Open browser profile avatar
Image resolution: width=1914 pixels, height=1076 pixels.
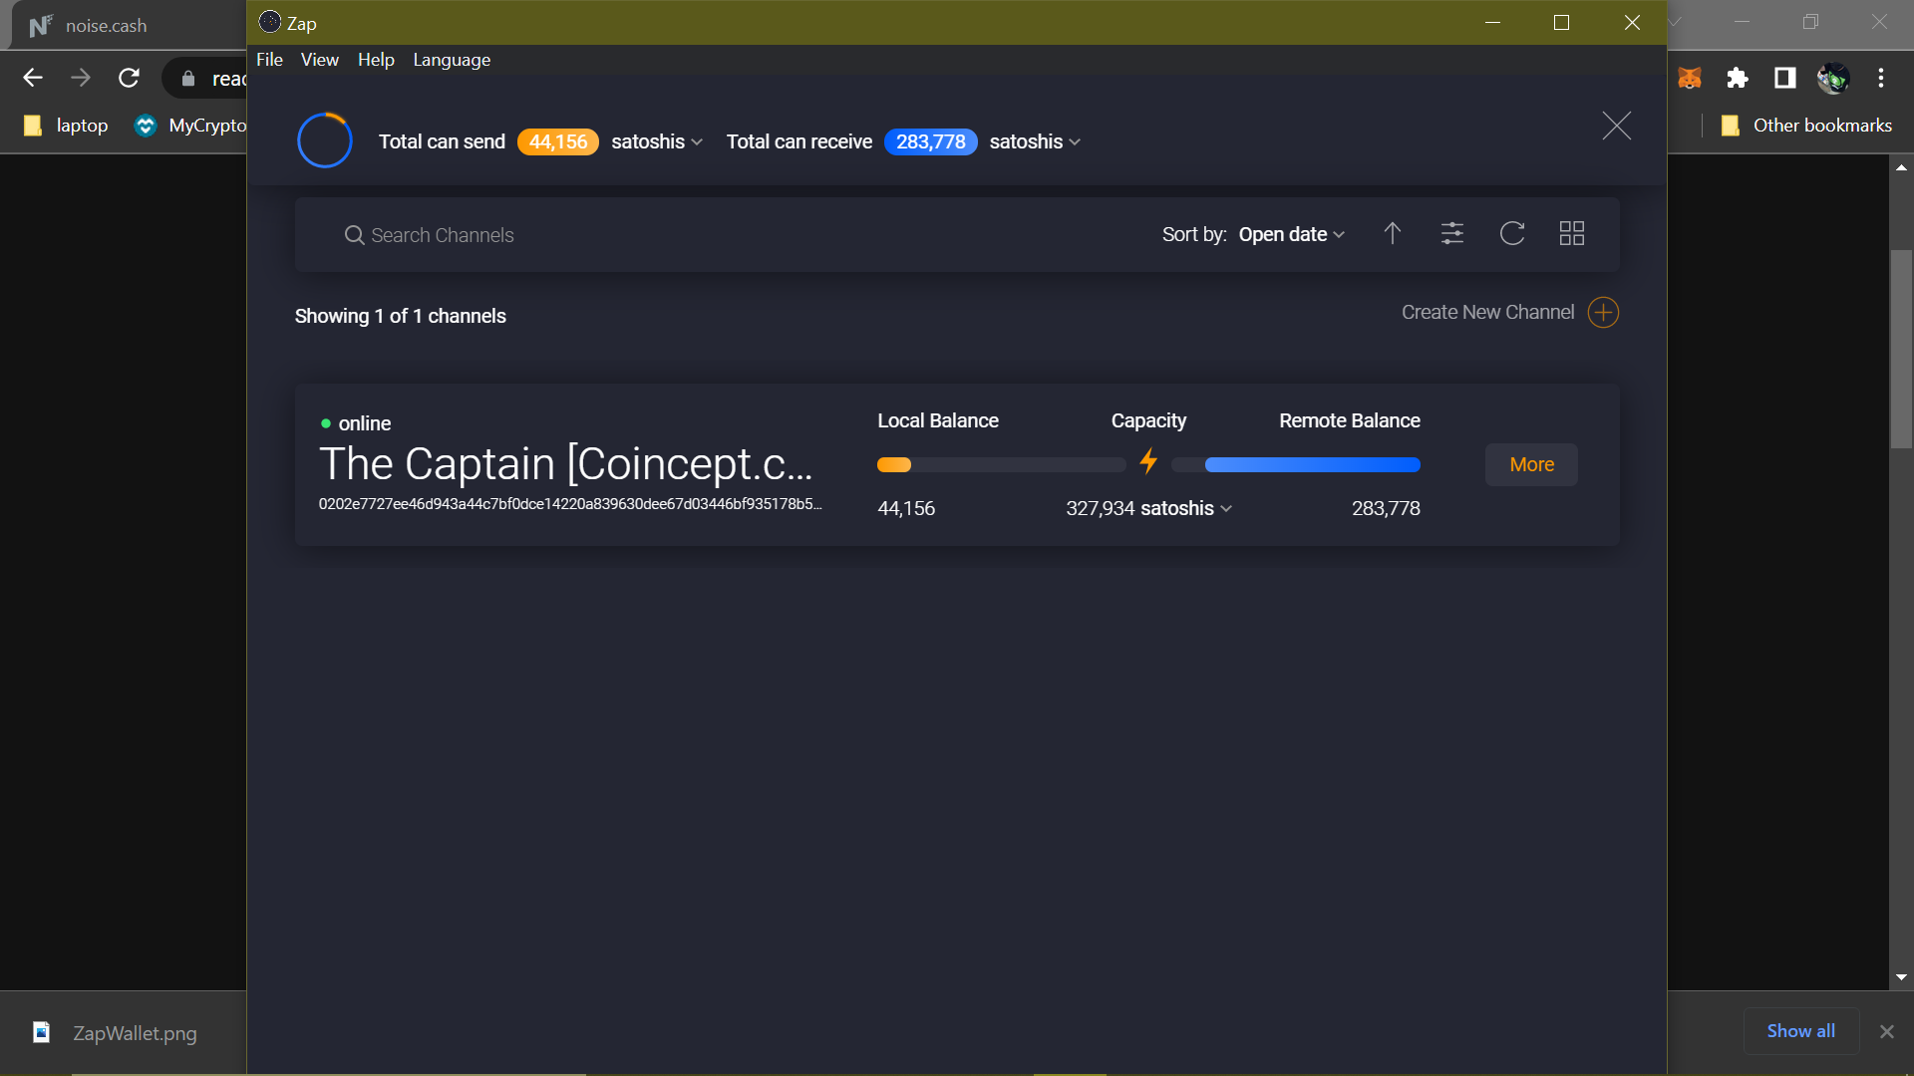tap(1833, 78)
